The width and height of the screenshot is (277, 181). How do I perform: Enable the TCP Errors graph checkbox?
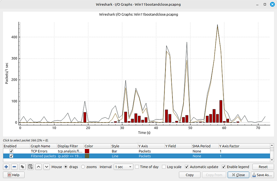point(11,151)
